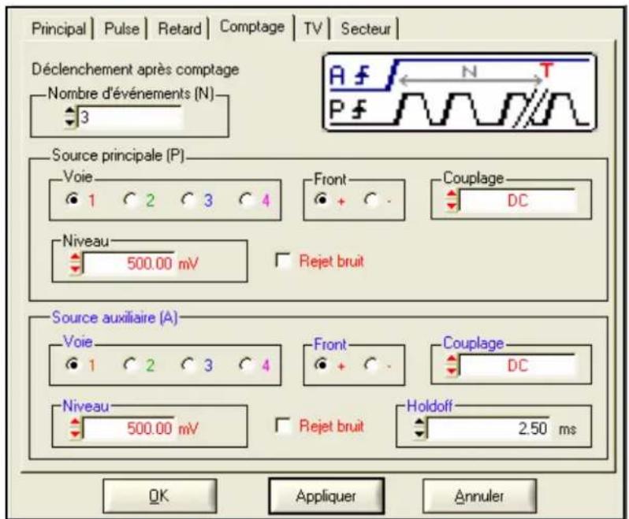Step Couplage up for Source principale
The width and height of the screenshot is (629, 519).
452,195
